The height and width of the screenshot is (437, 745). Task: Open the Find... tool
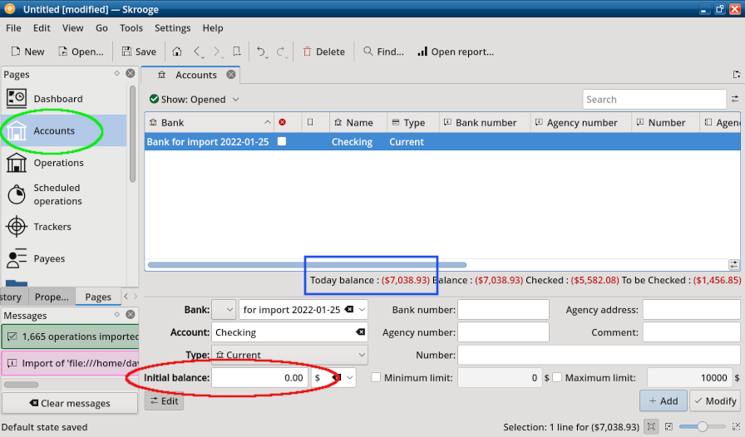tap(383, 52)
